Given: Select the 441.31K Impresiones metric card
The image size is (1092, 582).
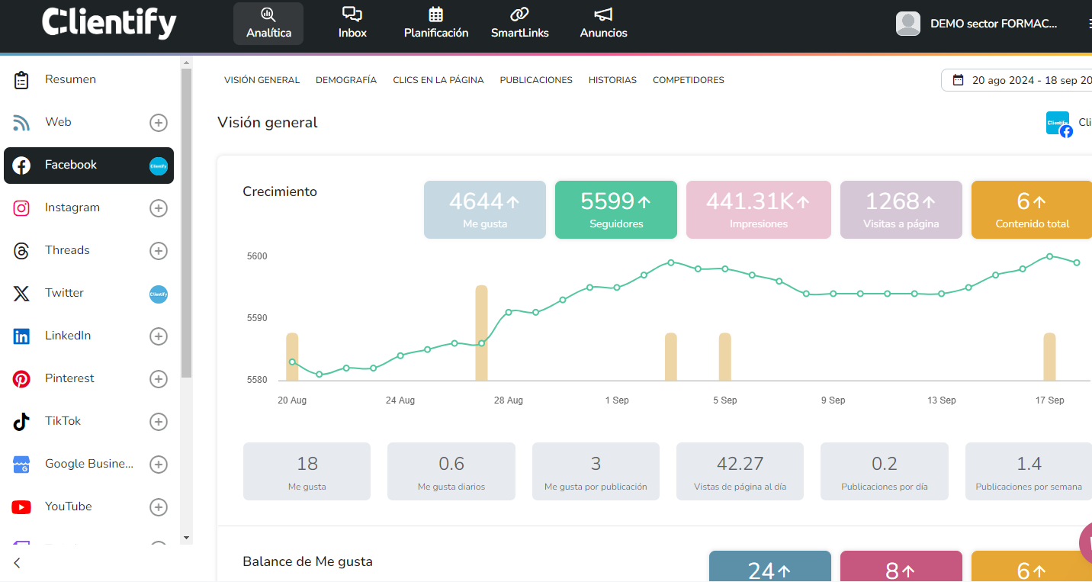Looking at the screenshot, I should coord(759,210).
